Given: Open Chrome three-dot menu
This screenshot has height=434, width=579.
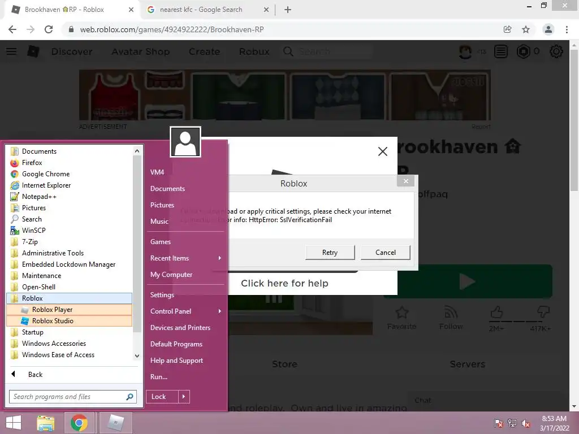Looking at the screenshot, I should tap(567, 29).
